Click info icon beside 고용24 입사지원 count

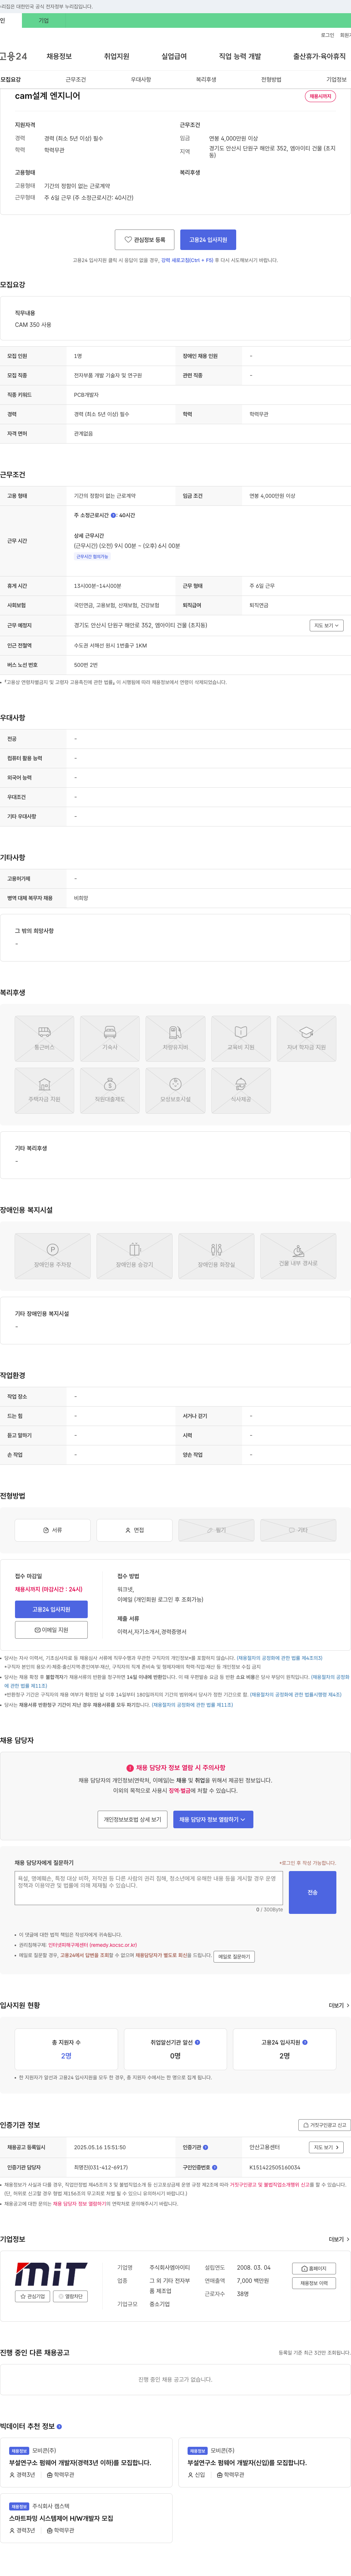[305, 2042]
